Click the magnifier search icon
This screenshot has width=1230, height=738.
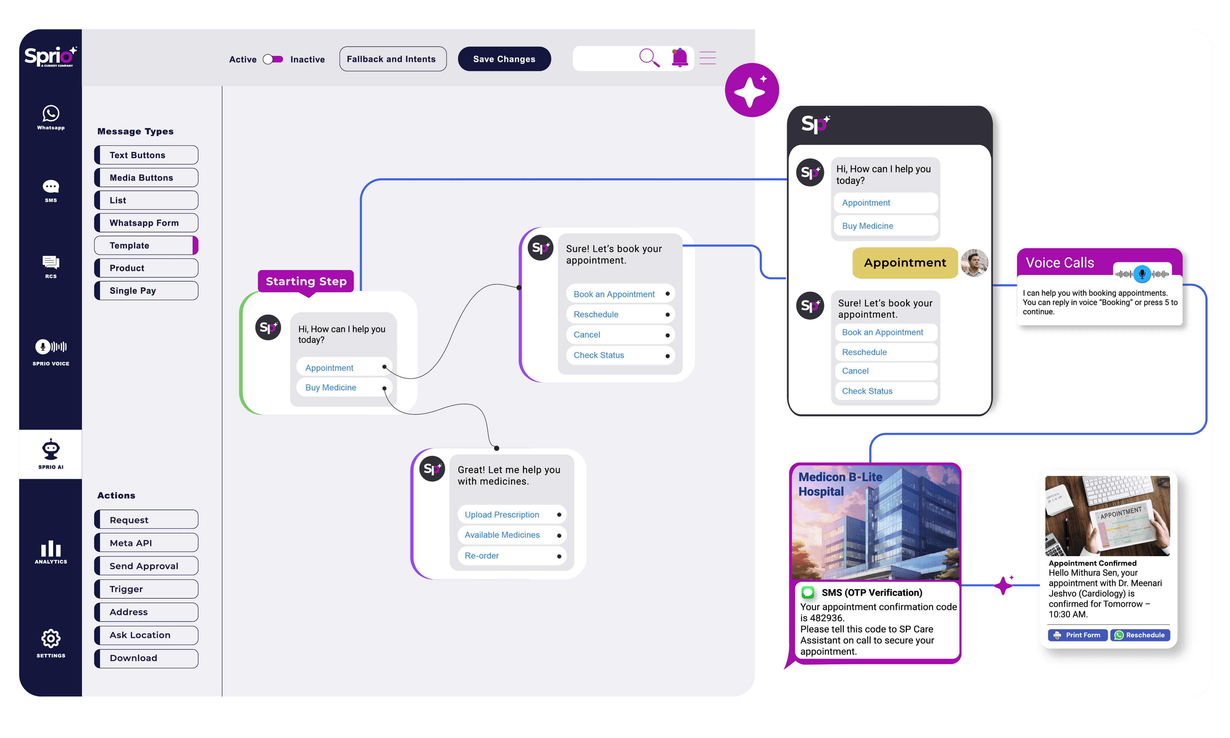tap(649, 58)
